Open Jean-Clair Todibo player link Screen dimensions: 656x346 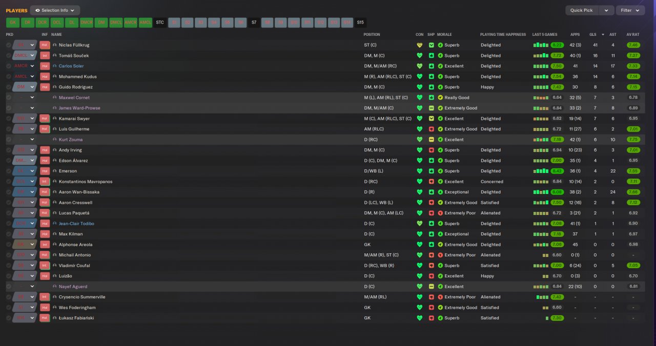[x=76, y=224]
